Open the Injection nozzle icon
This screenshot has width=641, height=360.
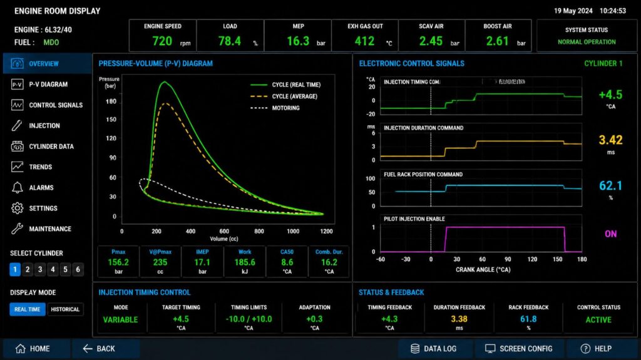pyautogui.click(x=17, y=126)
